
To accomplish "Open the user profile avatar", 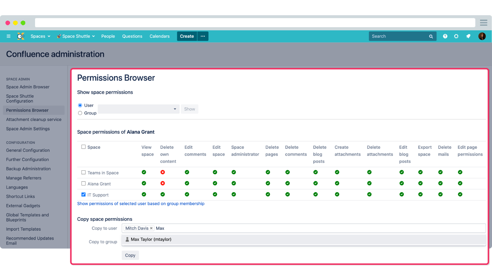I will coord(482,36).
